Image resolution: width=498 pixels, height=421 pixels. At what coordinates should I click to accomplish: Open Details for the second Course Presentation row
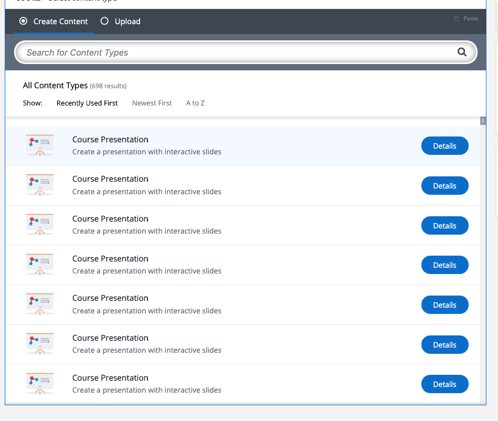[444, 185]
